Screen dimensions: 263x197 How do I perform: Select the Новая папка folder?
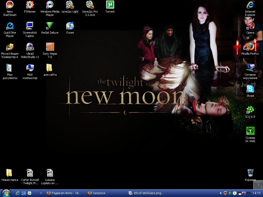[x=10, y=175]
